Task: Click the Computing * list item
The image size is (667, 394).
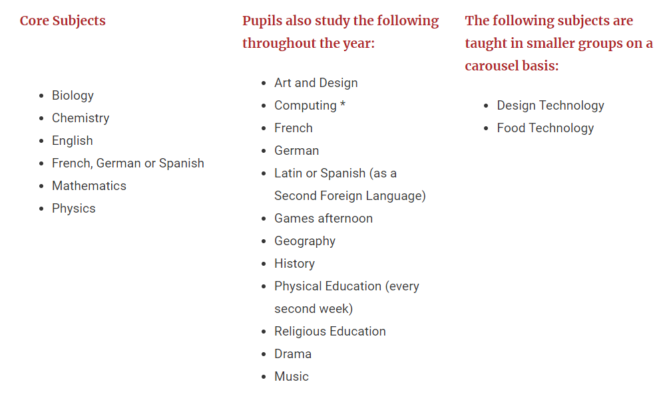Action: click(x=310, y=106)
